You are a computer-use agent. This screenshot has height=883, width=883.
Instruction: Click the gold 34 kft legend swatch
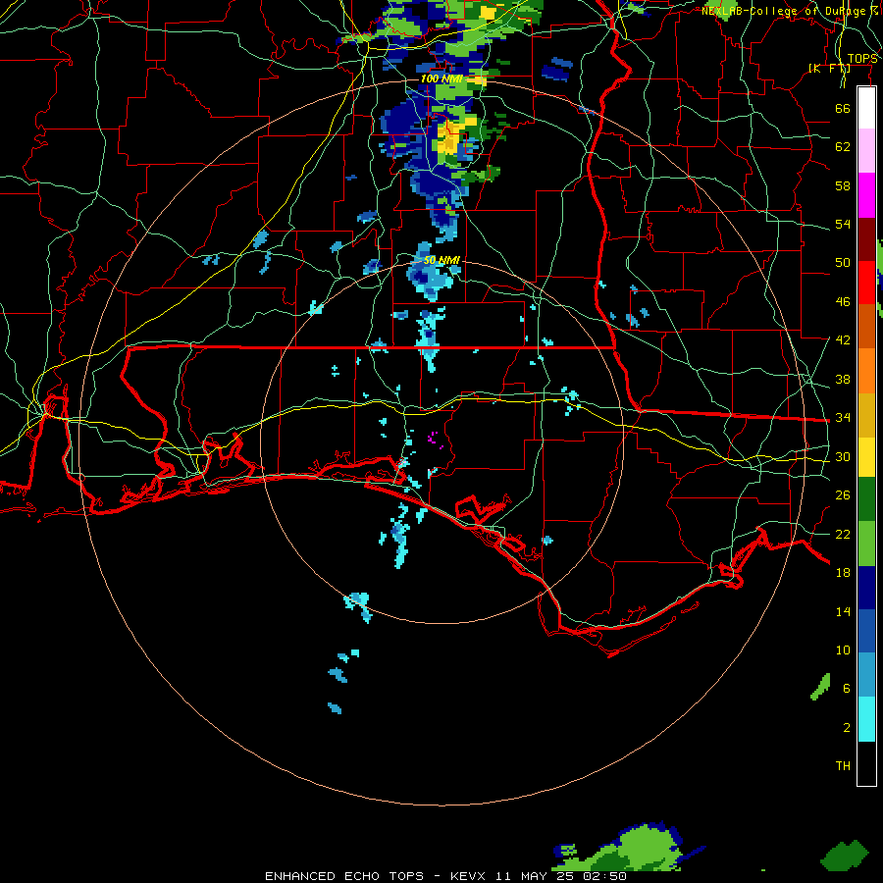tap(866, 414)
